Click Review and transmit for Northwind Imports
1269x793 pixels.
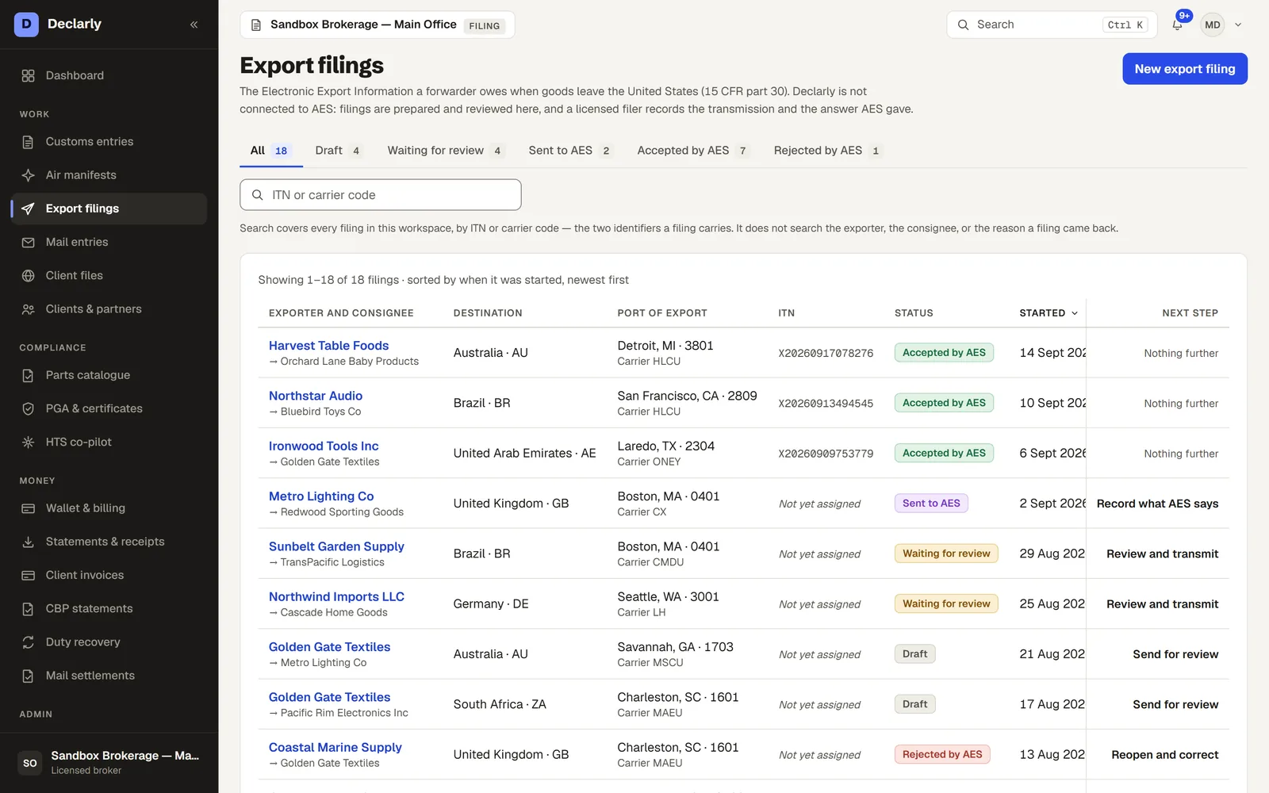coord(1162,604)
